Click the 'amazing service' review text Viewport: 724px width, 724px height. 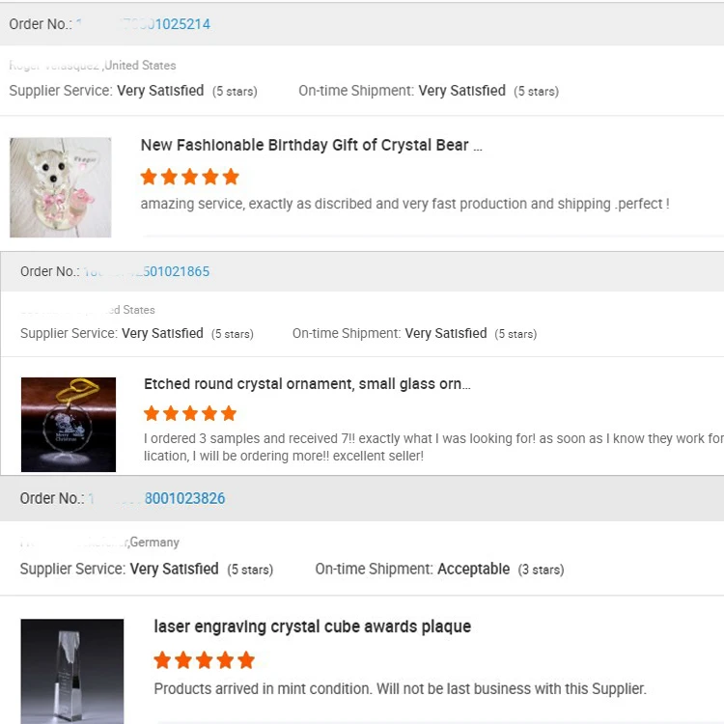click(x=404, y=204)
